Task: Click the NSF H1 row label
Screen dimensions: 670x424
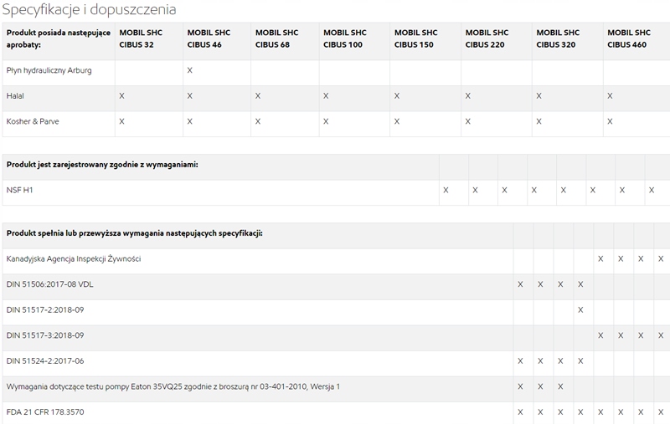Action: tap(19, 191)
